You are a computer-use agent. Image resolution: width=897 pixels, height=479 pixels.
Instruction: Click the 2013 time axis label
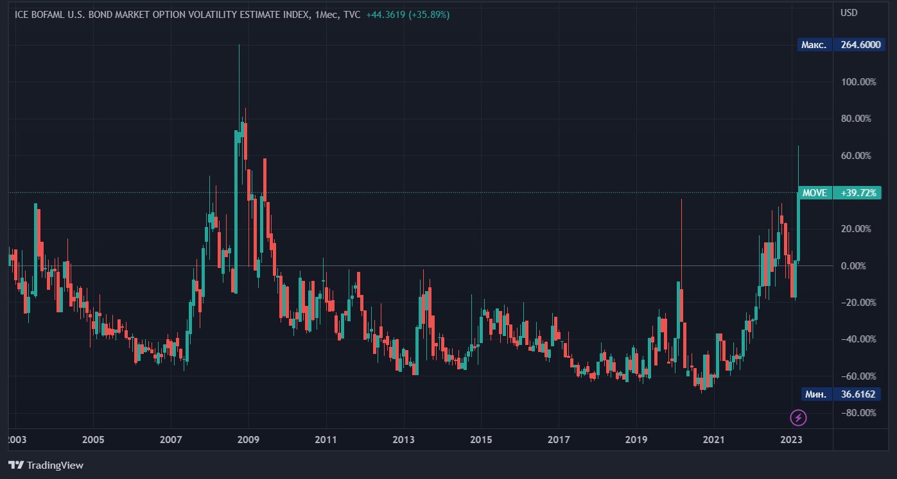(403, 440)
